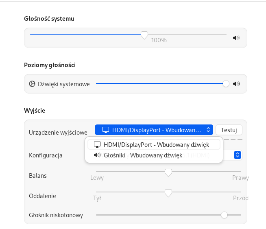Image resolution: width=266 pixels, height=229 pixels.
Task: Expand the Konfiguracja dropdown arrows
Action: pyautogui.click(x=238, y=155)
